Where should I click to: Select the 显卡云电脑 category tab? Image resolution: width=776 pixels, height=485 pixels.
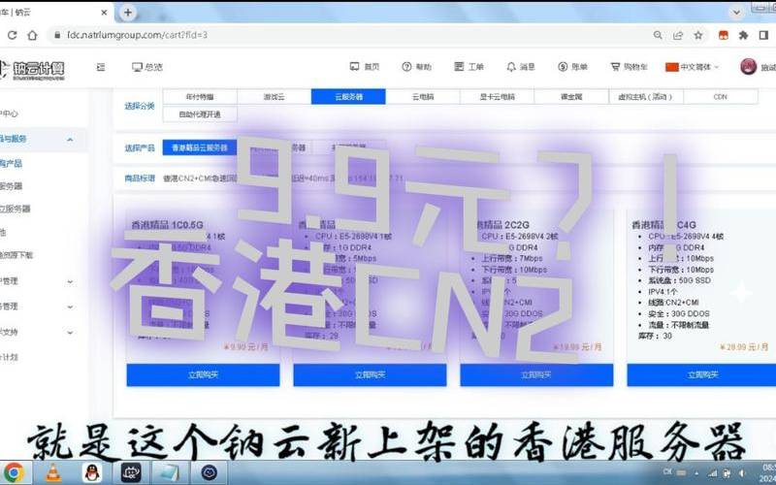coord(497,97)
